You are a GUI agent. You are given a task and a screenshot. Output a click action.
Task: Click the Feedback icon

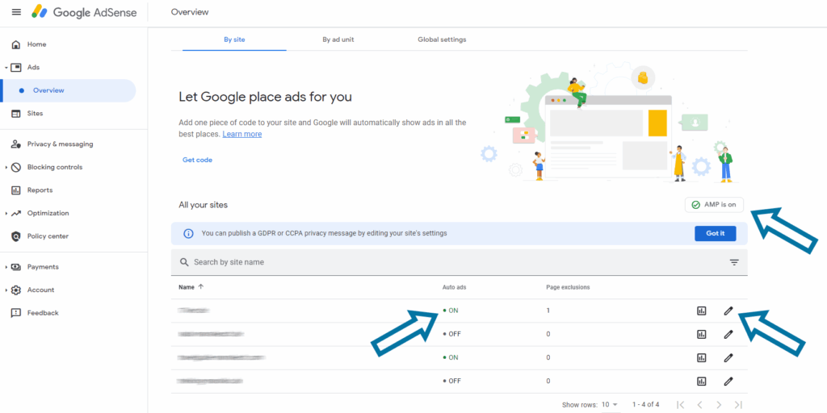point(16,313)
